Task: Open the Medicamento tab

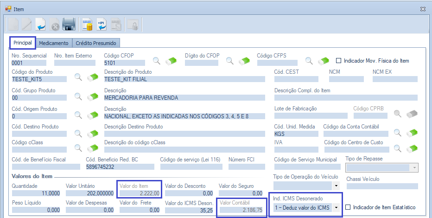Action: click(x=54, y=43)
